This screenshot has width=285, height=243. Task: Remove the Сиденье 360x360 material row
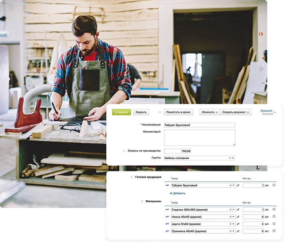274,210
